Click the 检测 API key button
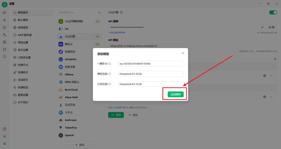Screen dimensions: 281x149 (x=271, y=27)
